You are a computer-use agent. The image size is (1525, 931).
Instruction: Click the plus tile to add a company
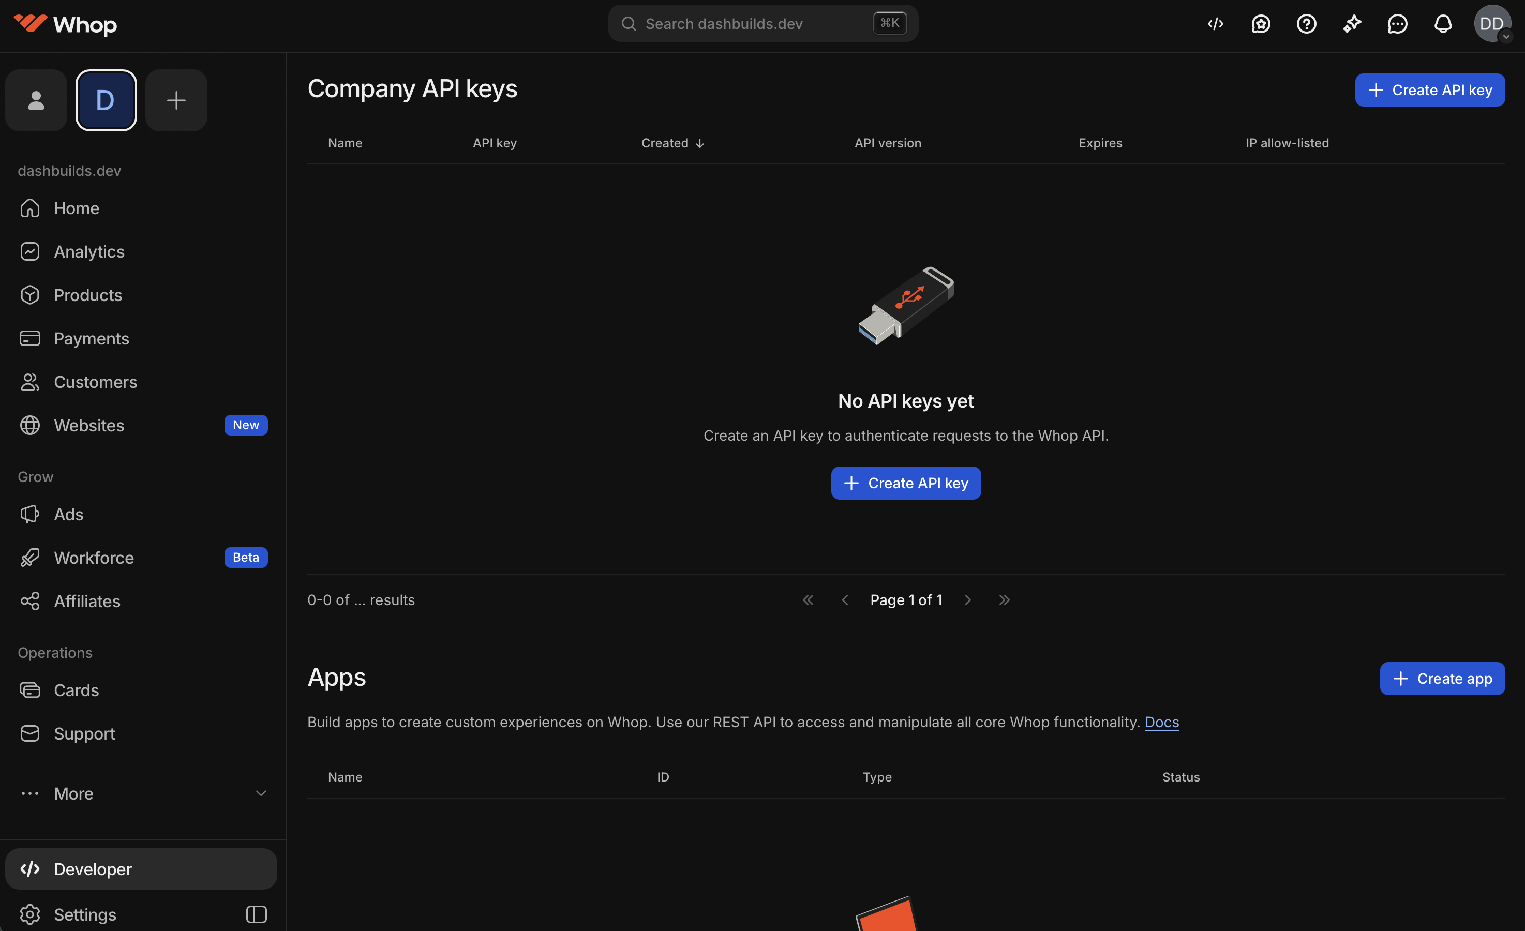pyautogui.click(x=176, y=100)
